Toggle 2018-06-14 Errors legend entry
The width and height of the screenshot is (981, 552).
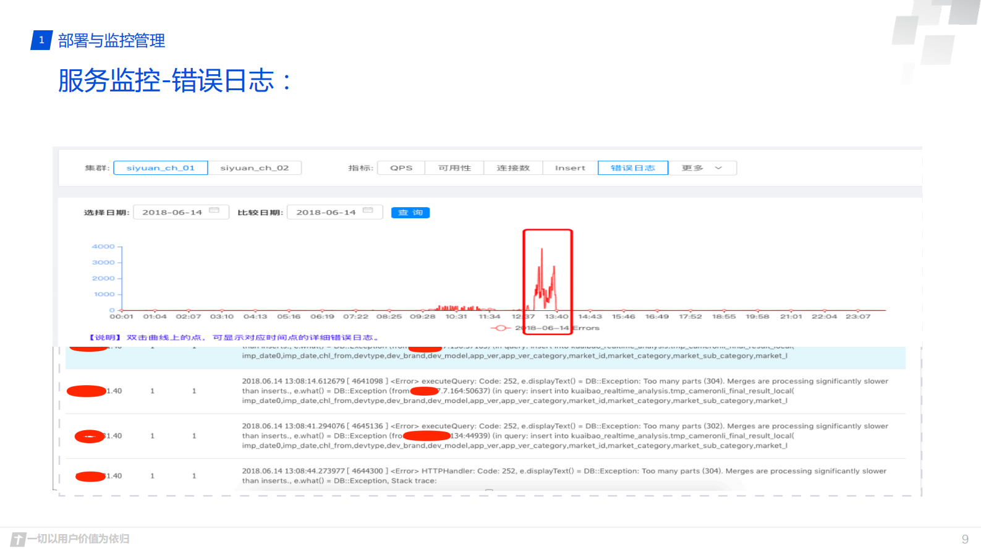[x=545, y=328]
